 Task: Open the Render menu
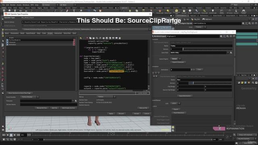click(13, 5)
